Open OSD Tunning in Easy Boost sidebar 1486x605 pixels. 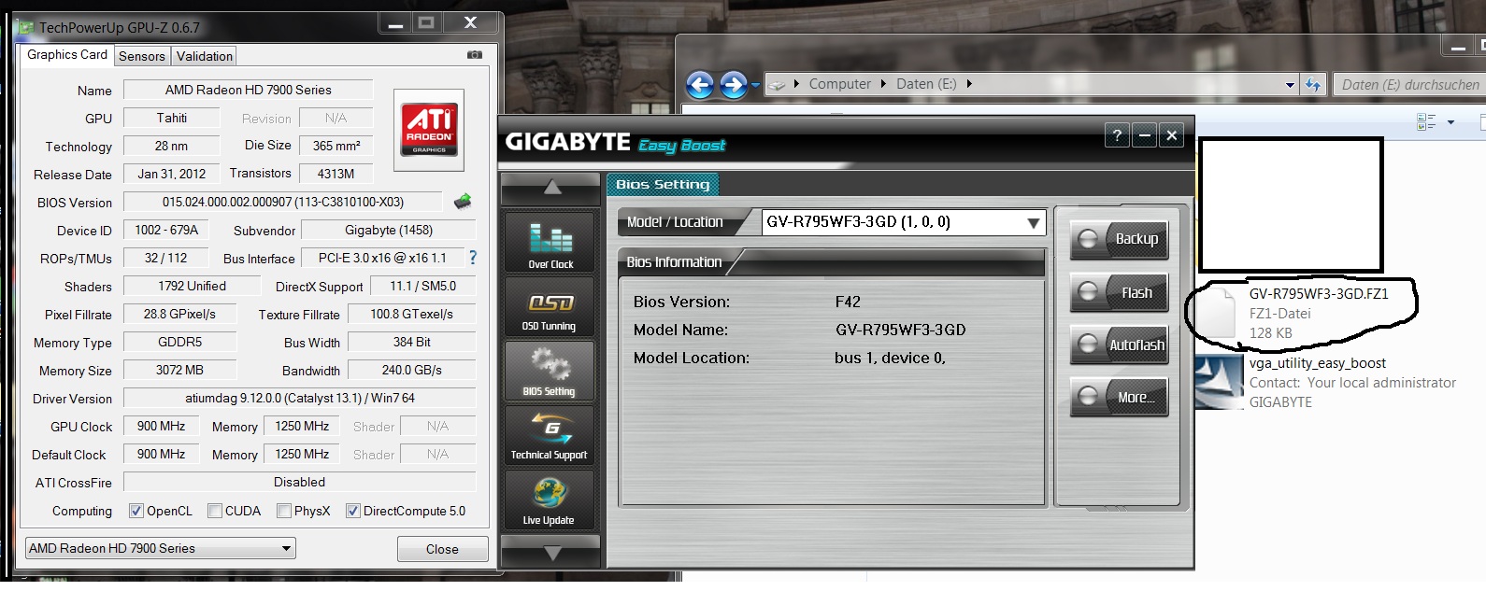click(x=550, y=307)
